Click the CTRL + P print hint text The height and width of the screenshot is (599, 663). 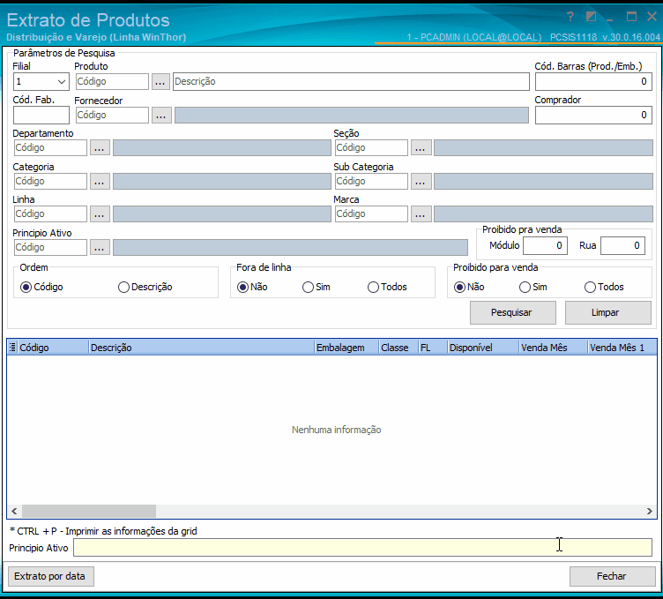pos(103,531)
